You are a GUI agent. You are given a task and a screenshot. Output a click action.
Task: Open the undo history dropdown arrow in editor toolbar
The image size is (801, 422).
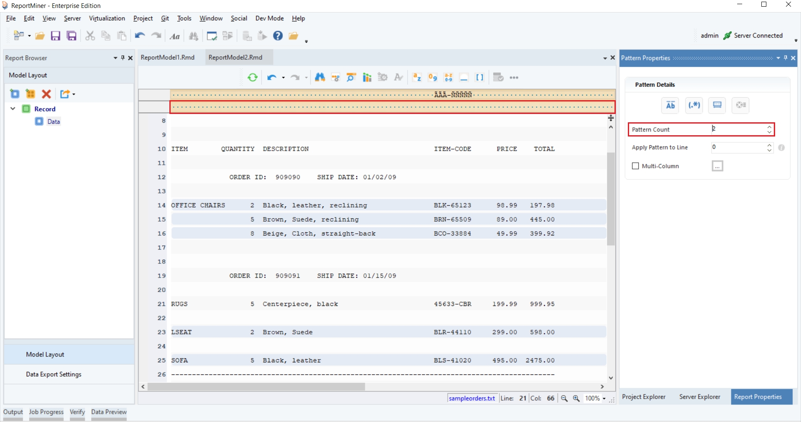283,78
